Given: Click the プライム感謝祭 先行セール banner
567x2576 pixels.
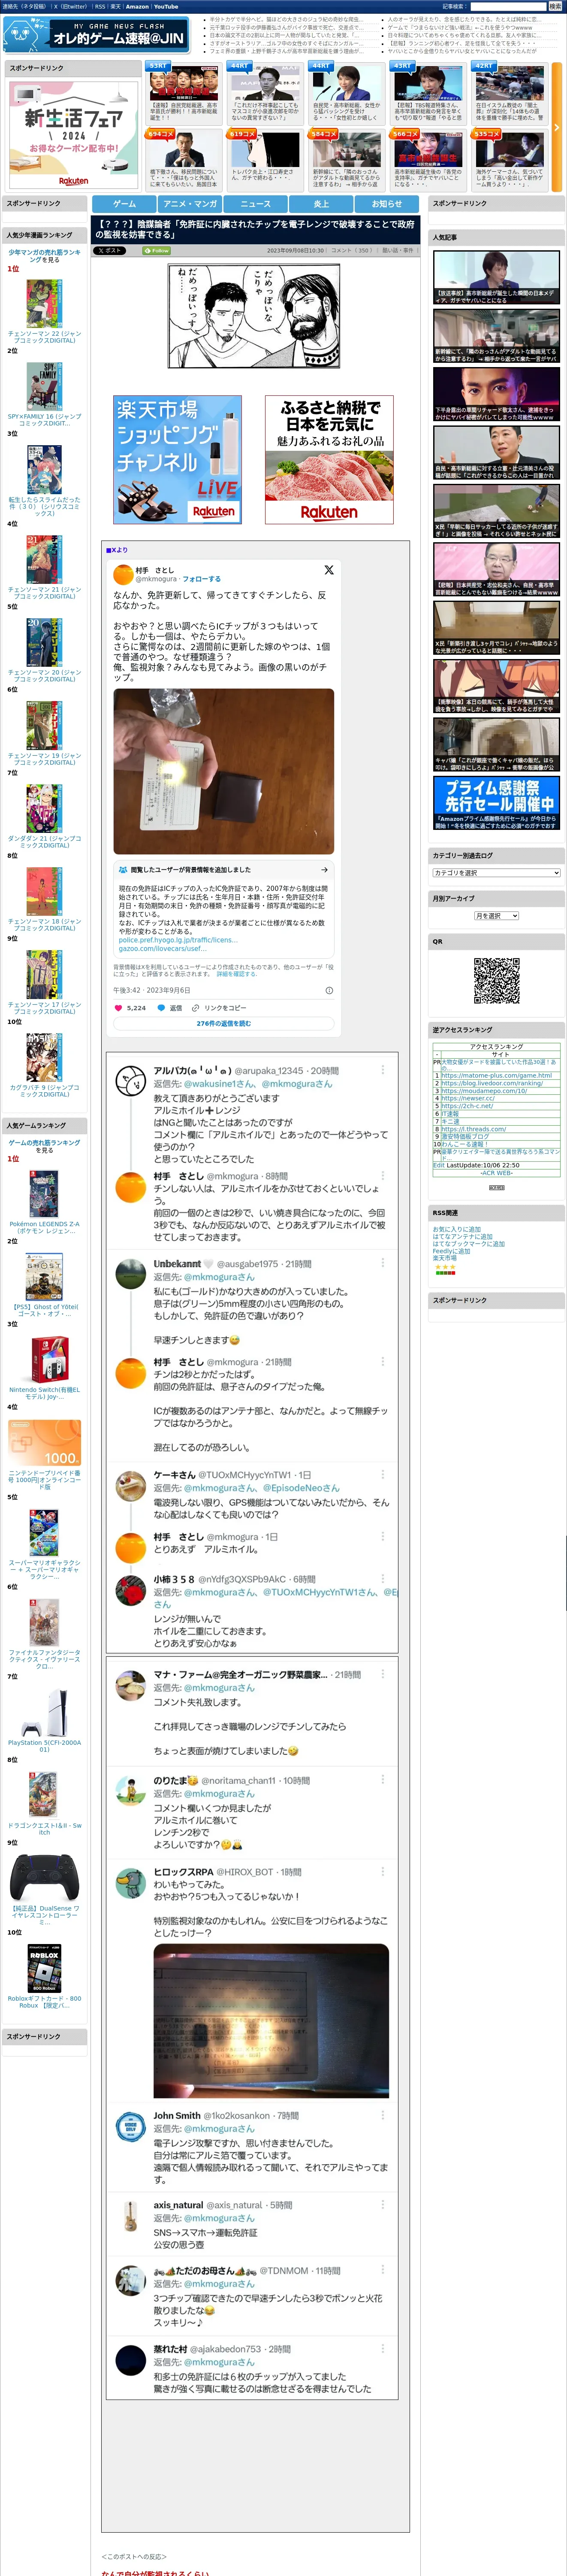Looking at the screenshot, I should click(496, 803).
